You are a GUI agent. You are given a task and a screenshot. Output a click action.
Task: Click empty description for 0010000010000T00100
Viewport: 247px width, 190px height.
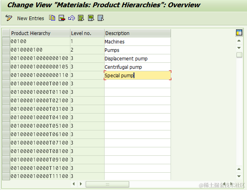[138, 84]
